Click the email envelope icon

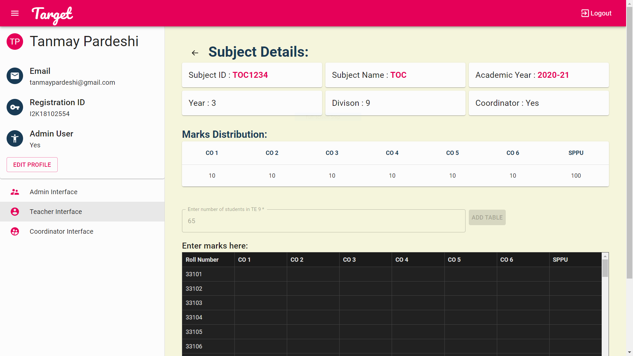(x=15, y=76)
